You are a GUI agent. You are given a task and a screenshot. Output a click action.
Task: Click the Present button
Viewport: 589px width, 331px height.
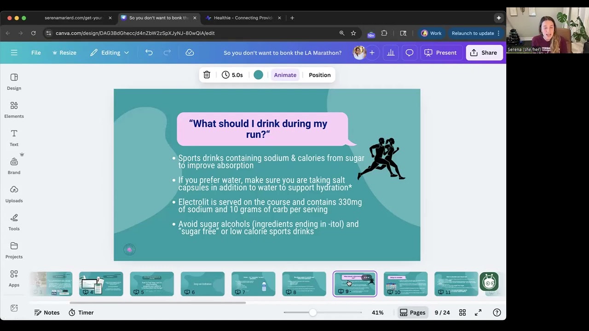(441, 52)
